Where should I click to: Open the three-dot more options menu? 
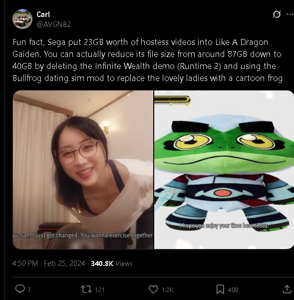click(290, 14)
